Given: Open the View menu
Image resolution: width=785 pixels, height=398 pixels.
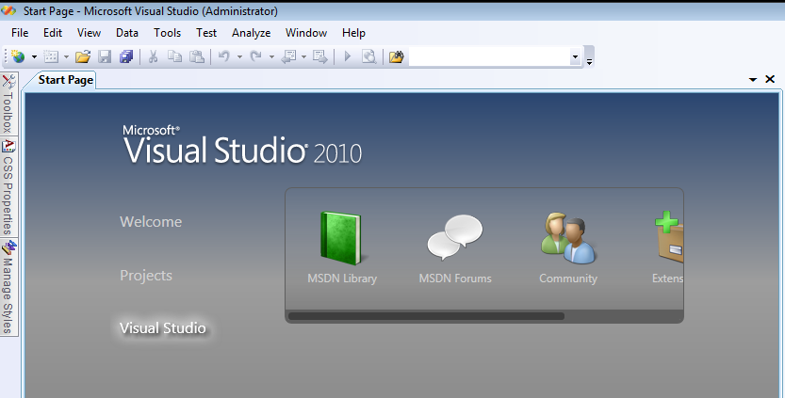Looking at the screenshot, I should [89, 33].
